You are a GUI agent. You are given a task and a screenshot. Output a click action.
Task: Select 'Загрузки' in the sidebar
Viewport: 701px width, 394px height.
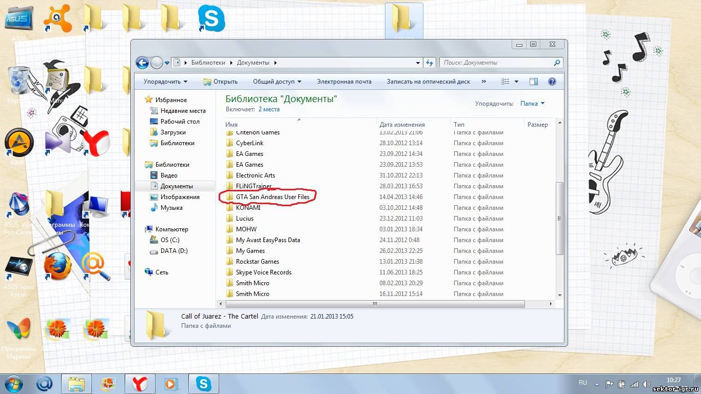coord(167,132)
